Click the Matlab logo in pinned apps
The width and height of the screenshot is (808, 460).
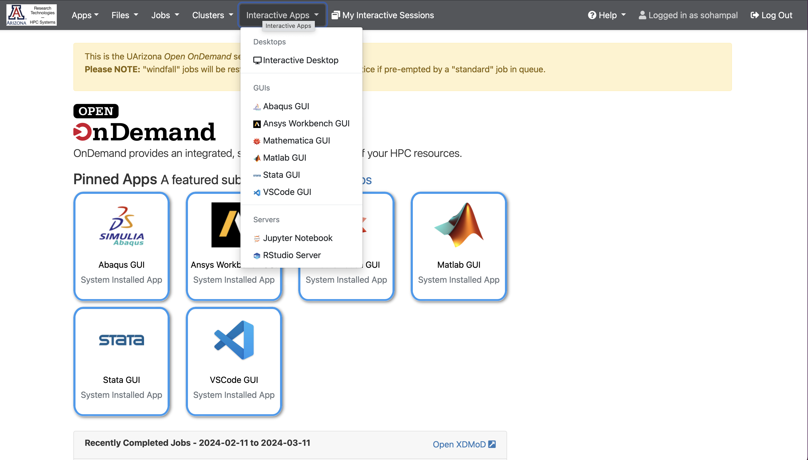point(459,225)
